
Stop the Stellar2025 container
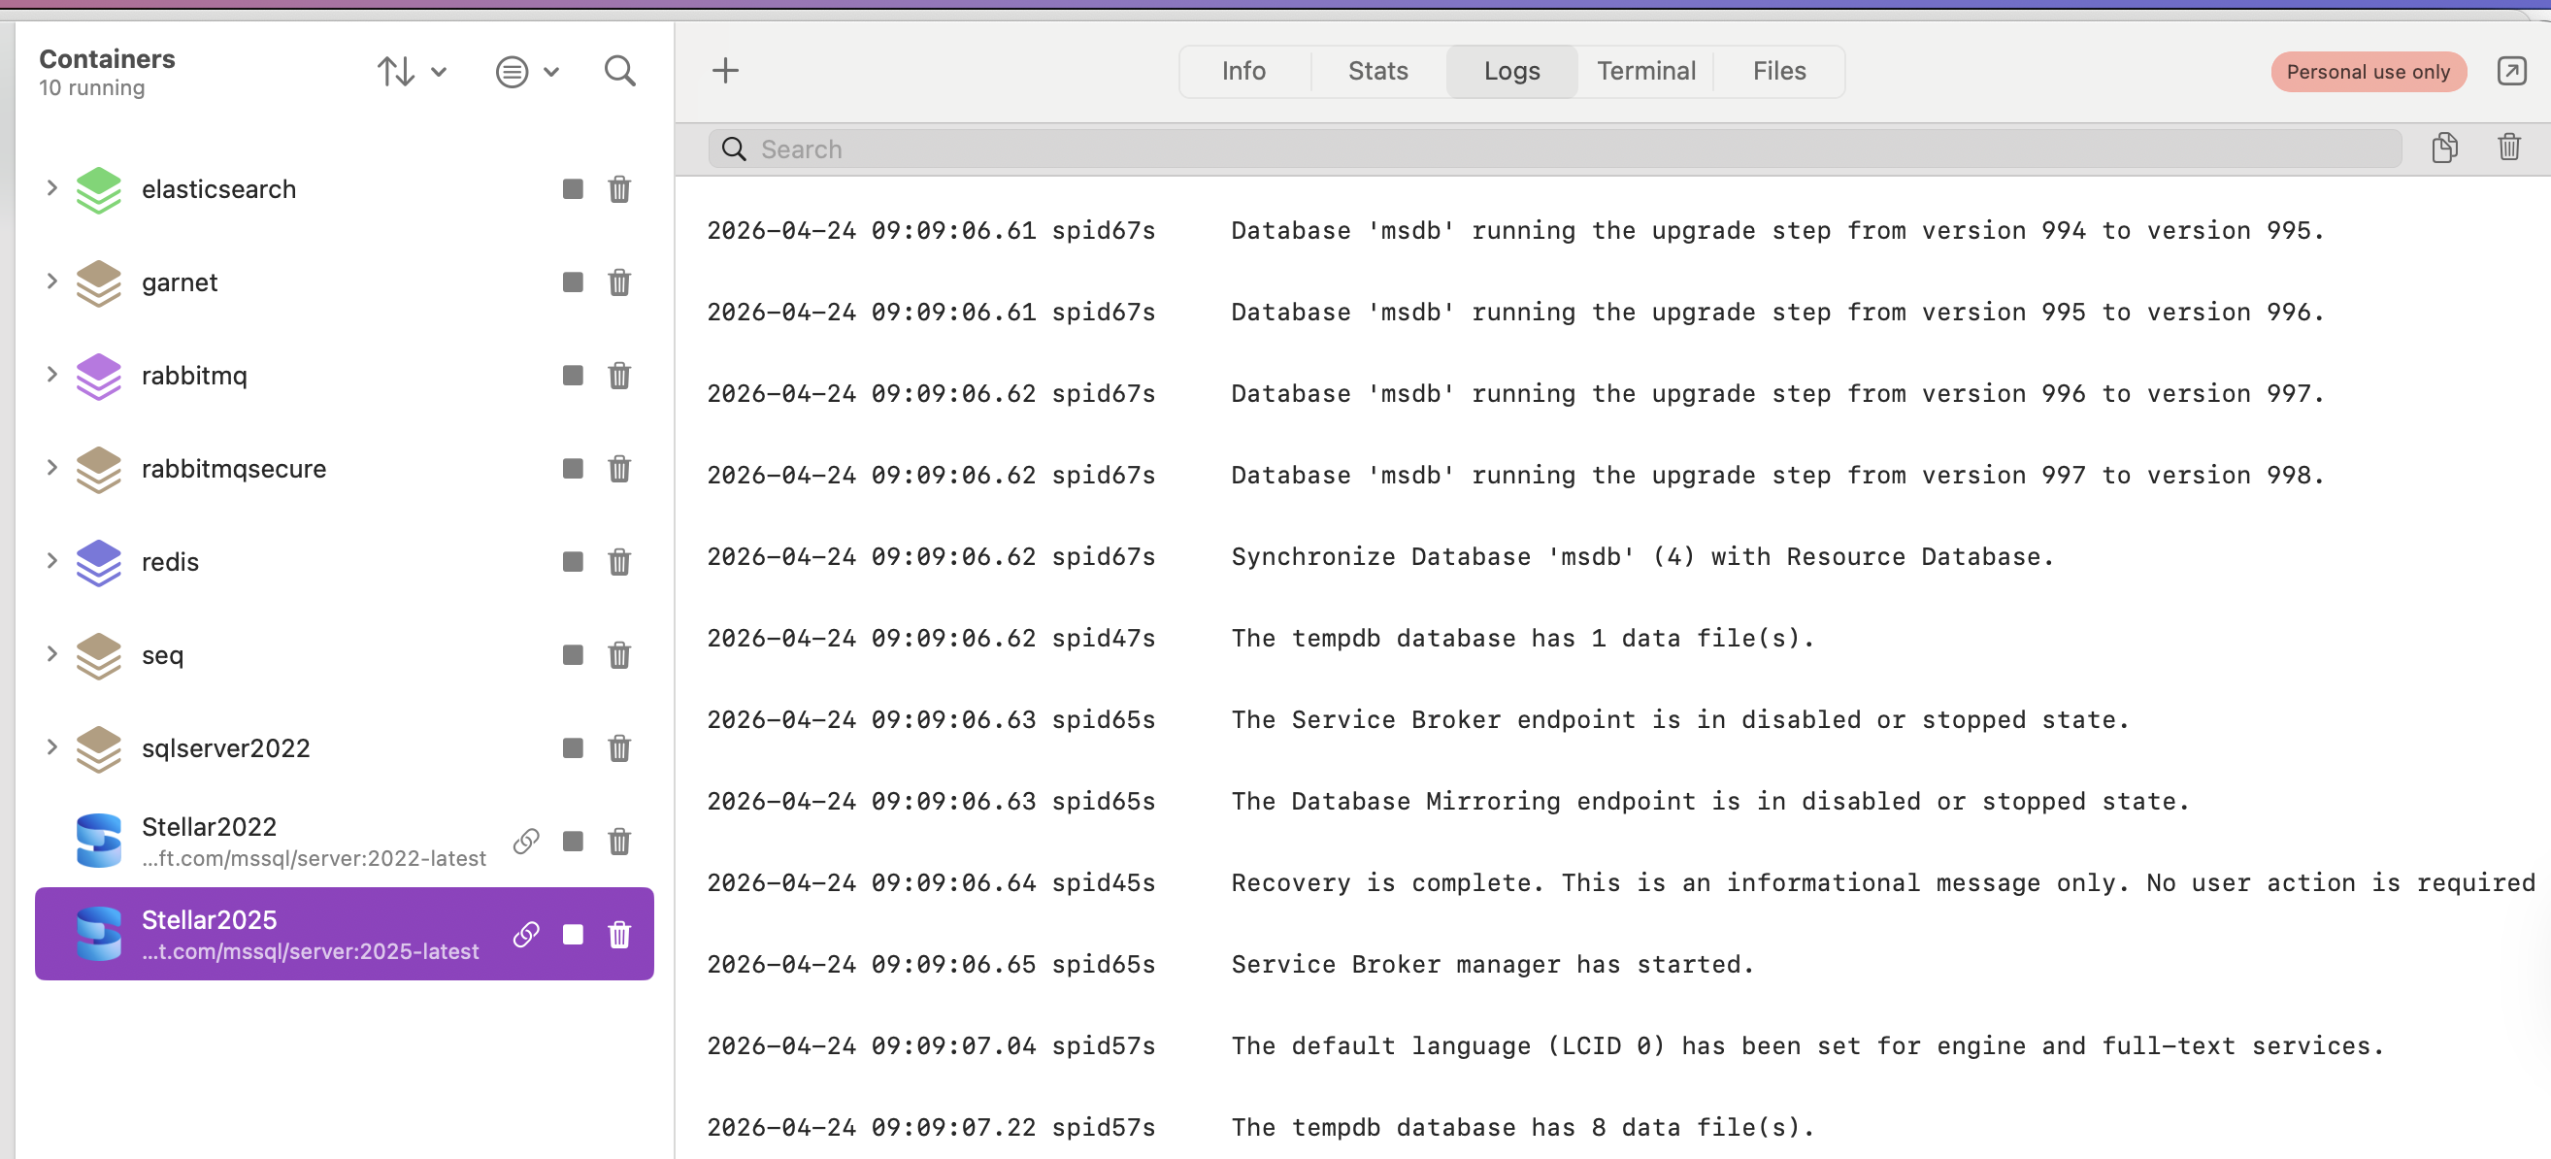(573, 934)
